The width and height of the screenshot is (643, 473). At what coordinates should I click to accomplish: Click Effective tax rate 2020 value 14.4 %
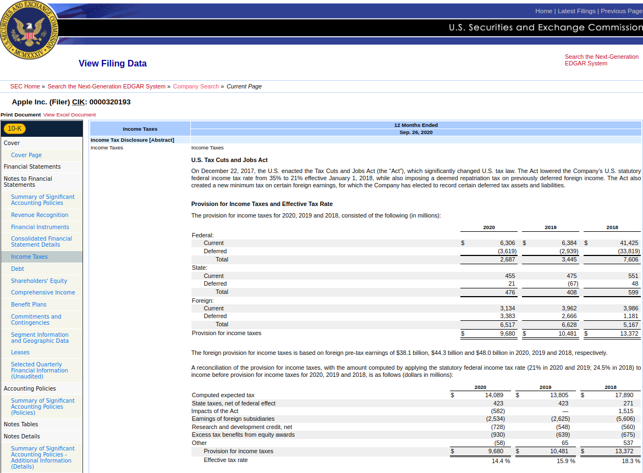pos(501,461)
